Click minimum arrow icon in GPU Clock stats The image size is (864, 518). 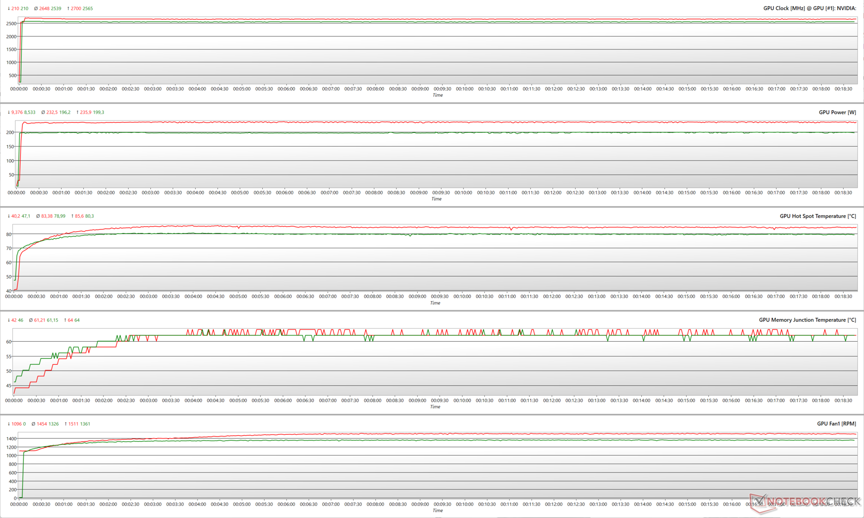(x=9, y=9)
